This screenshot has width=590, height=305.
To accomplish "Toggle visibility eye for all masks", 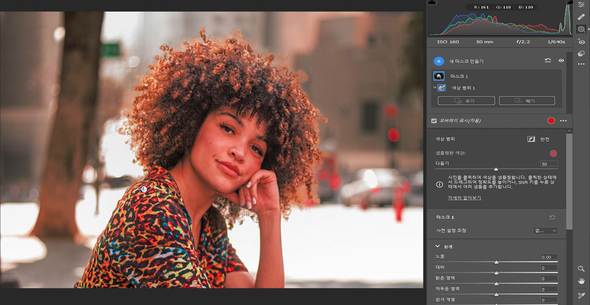I will point(561,60).
